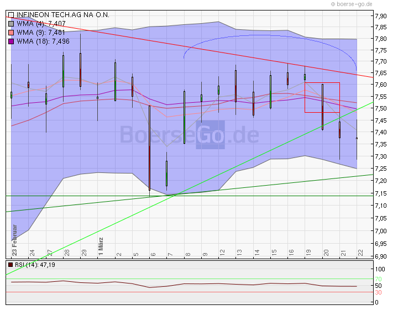This screenshot has height=310, width=398.
Task: Click the RSI 70 level label
Action: pyautogui.click(x=379, y=279)
